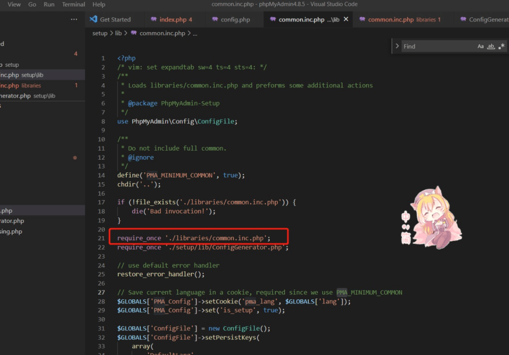
Task: Toggle Match Case in Find widget
Action: click(480, 46)
